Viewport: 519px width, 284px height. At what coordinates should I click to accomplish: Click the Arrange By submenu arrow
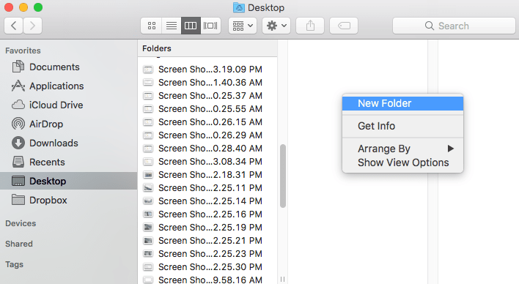pyautogui.click(x=451, y=149)
